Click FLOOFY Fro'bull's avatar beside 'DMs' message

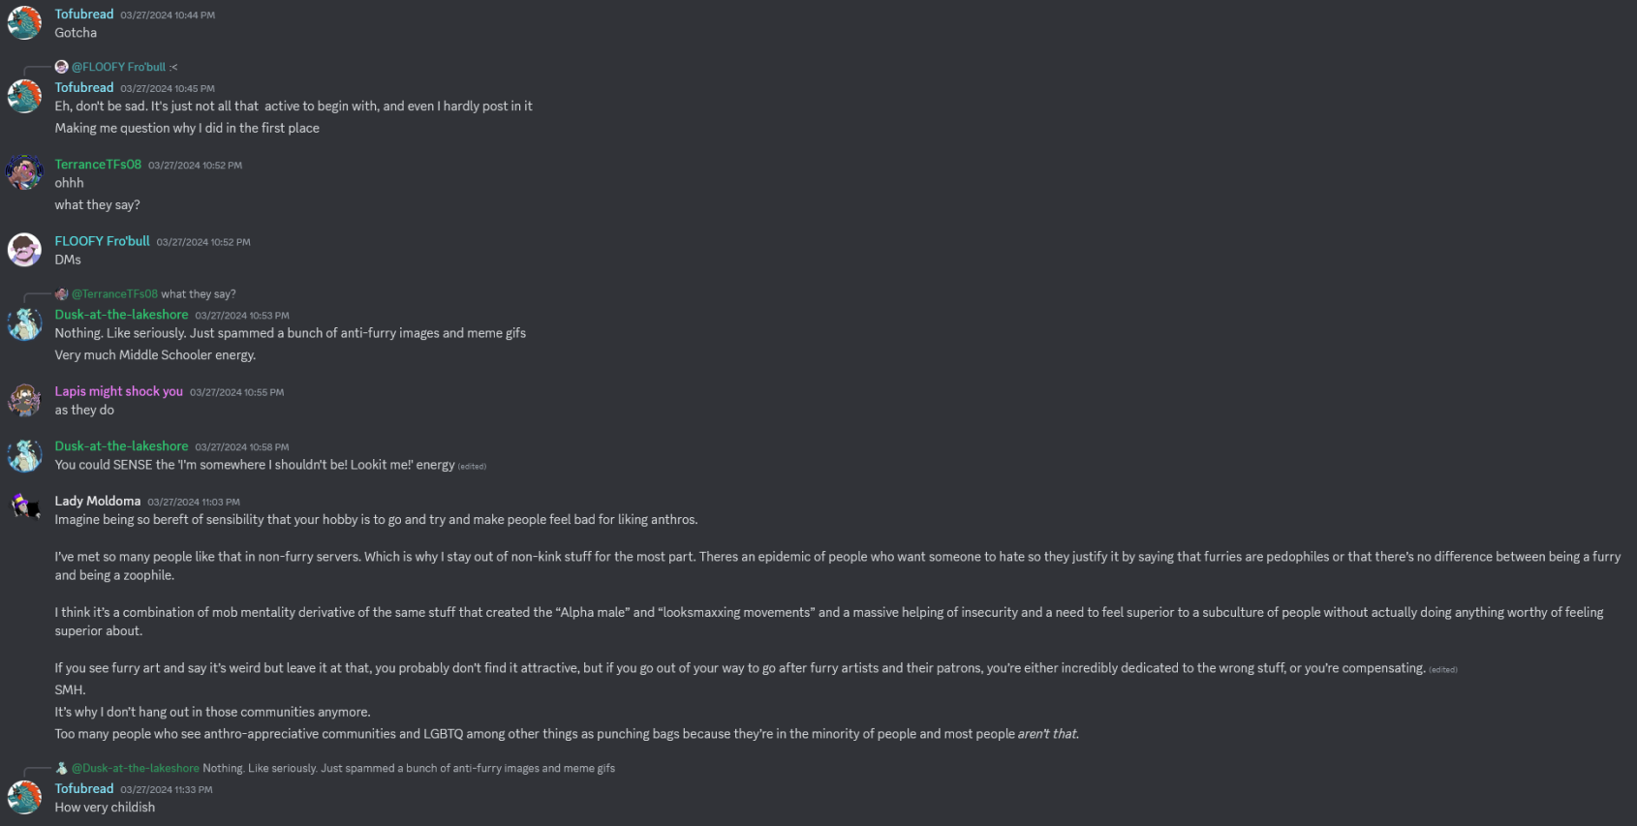pyautogui.click(x=24, y=250)
